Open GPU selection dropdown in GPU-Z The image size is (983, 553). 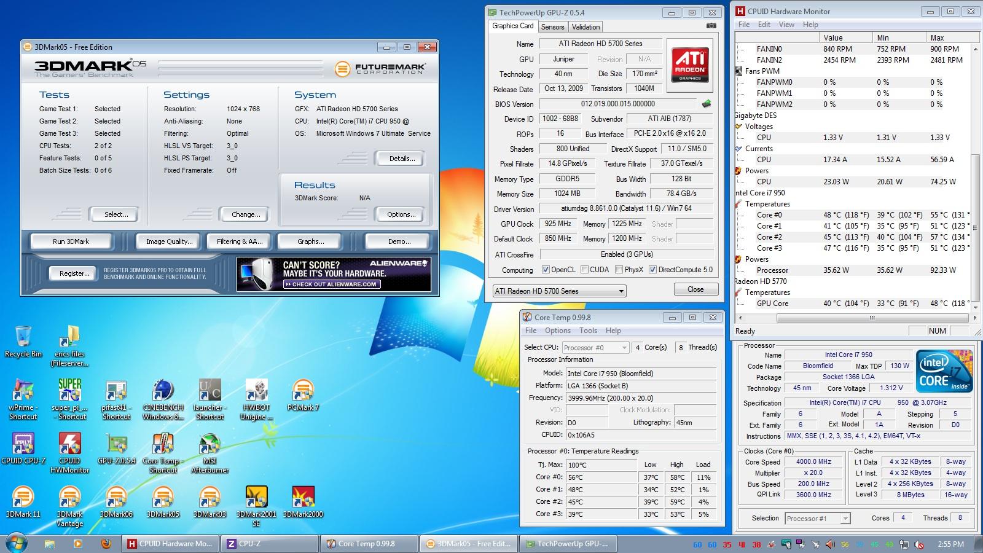(559, 291)
